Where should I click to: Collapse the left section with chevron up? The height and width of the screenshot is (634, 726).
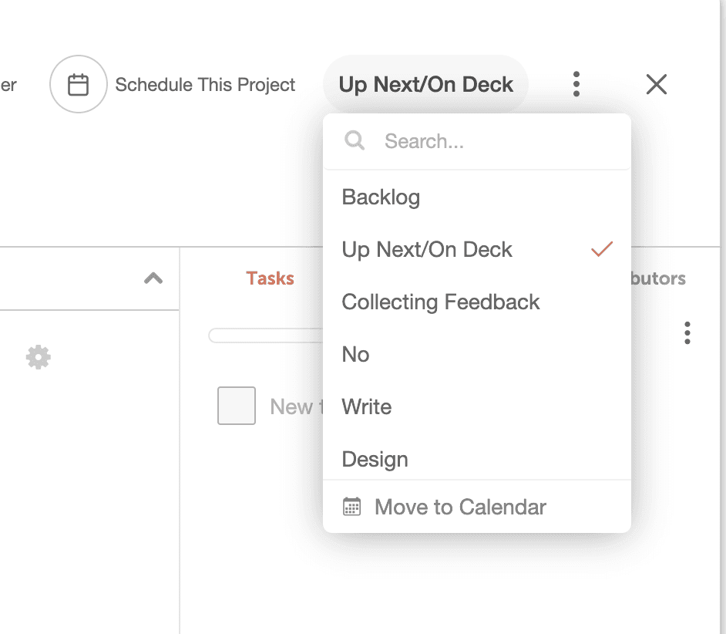153,278
